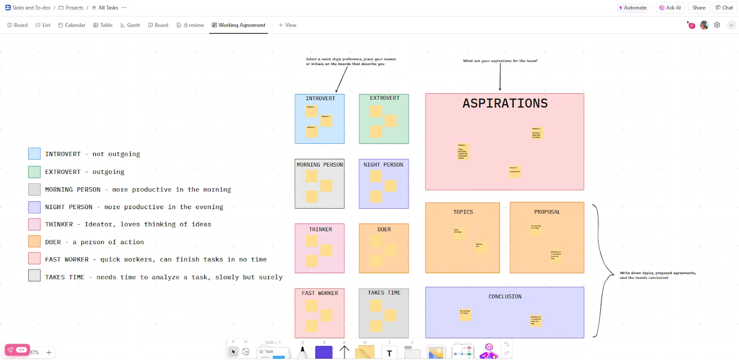This screenshot has height=360, width=739.
Task: Select the pen drawing tool
Action: click(303, 353)
